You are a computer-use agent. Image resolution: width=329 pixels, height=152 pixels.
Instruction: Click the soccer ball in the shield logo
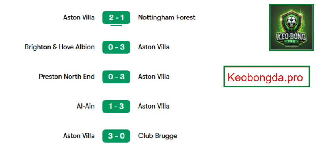291,21
